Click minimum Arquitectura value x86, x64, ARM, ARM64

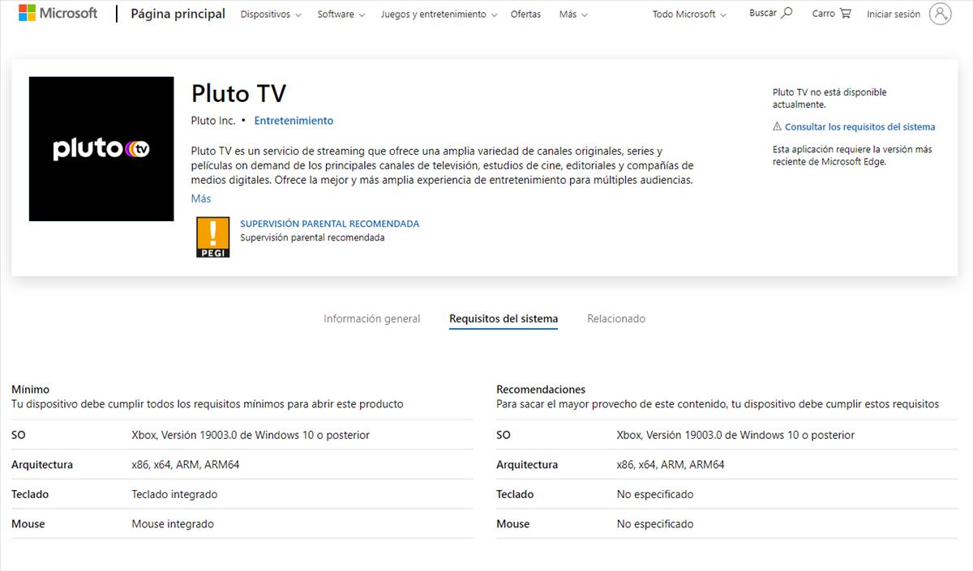click(186, 465)
